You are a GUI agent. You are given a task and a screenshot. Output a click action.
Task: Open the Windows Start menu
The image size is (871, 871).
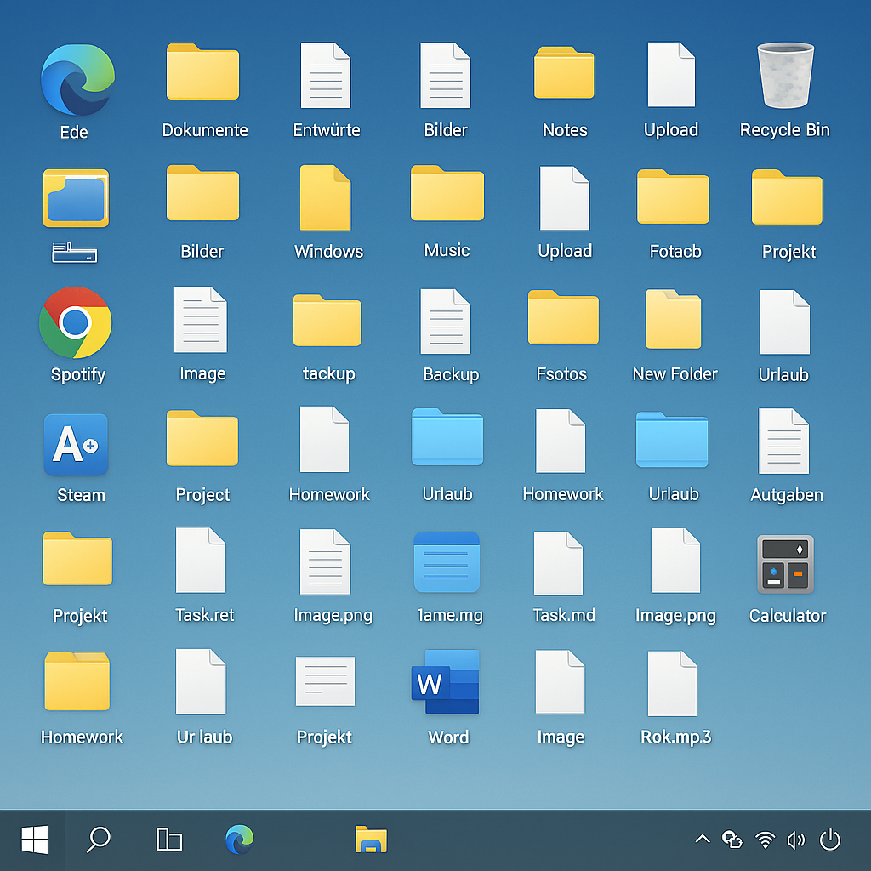pyautogui.click(x=35, y=840)
